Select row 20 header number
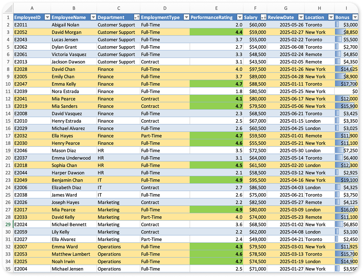 (x=8, y=158)
